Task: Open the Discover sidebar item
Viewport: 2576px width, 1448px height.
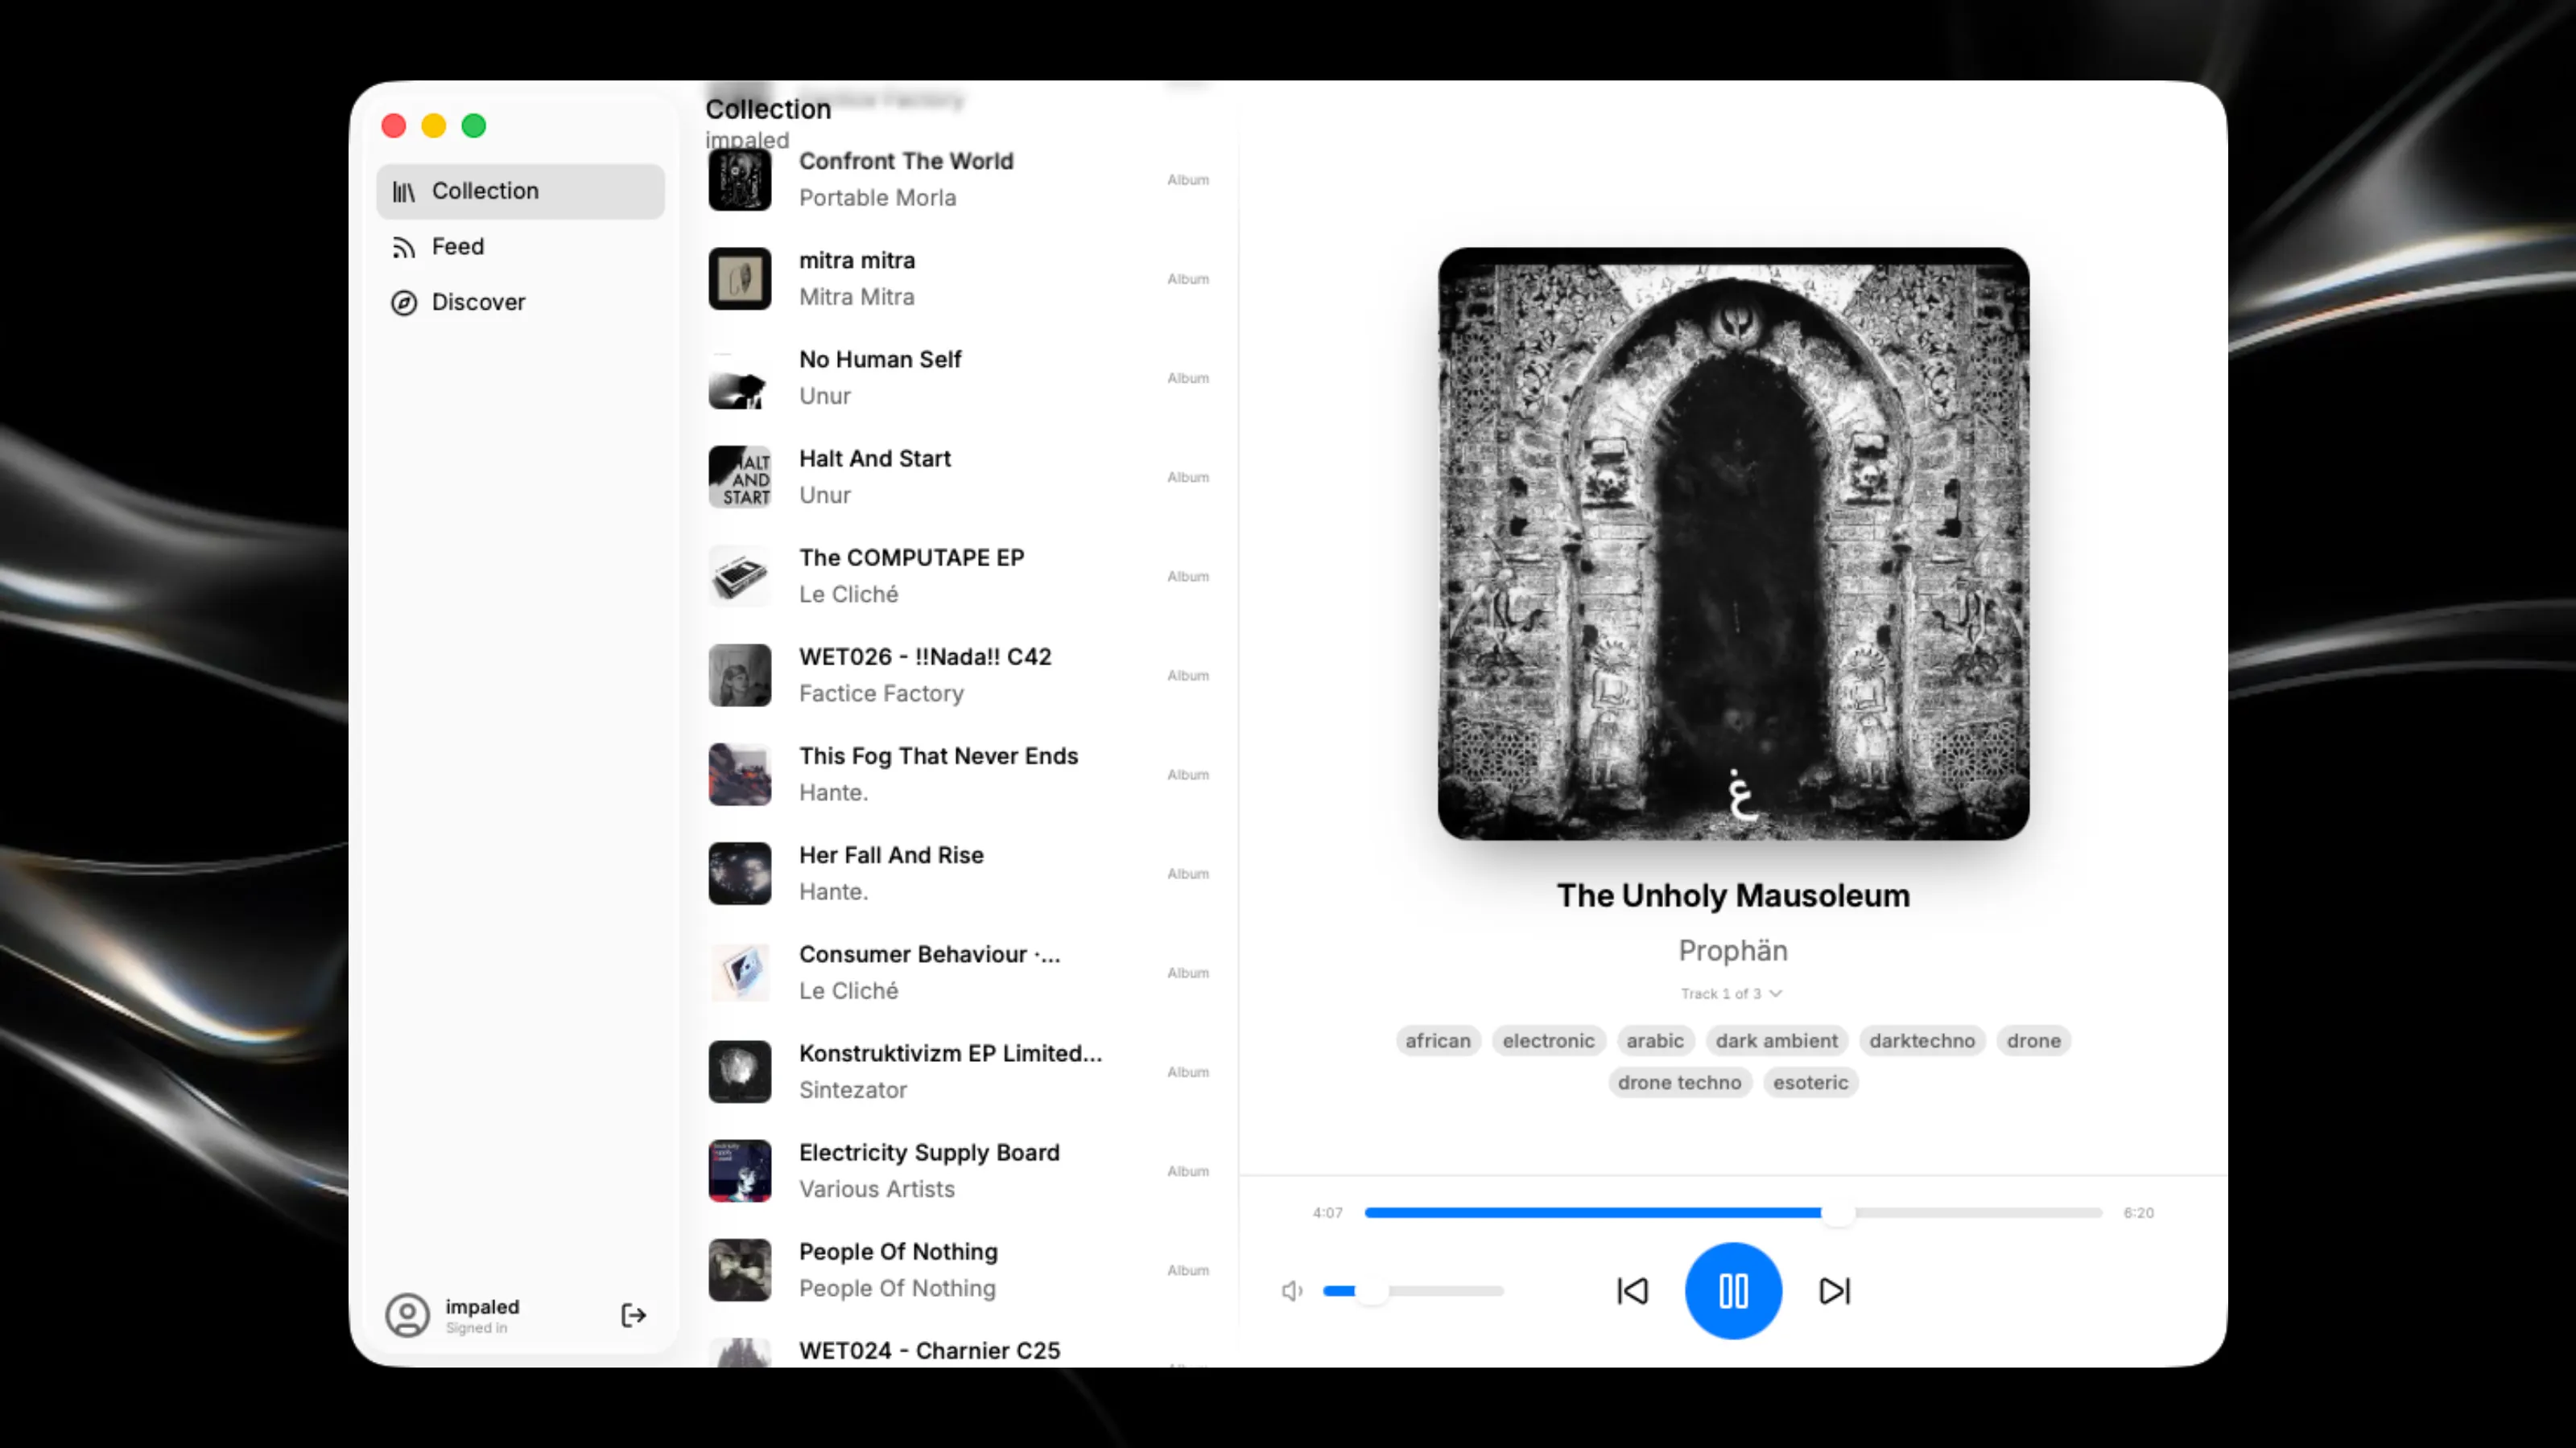Action: coord(520,302)
